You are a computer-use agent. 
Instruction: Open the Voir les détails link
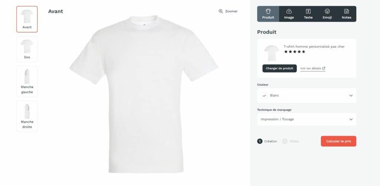point(311,68)
